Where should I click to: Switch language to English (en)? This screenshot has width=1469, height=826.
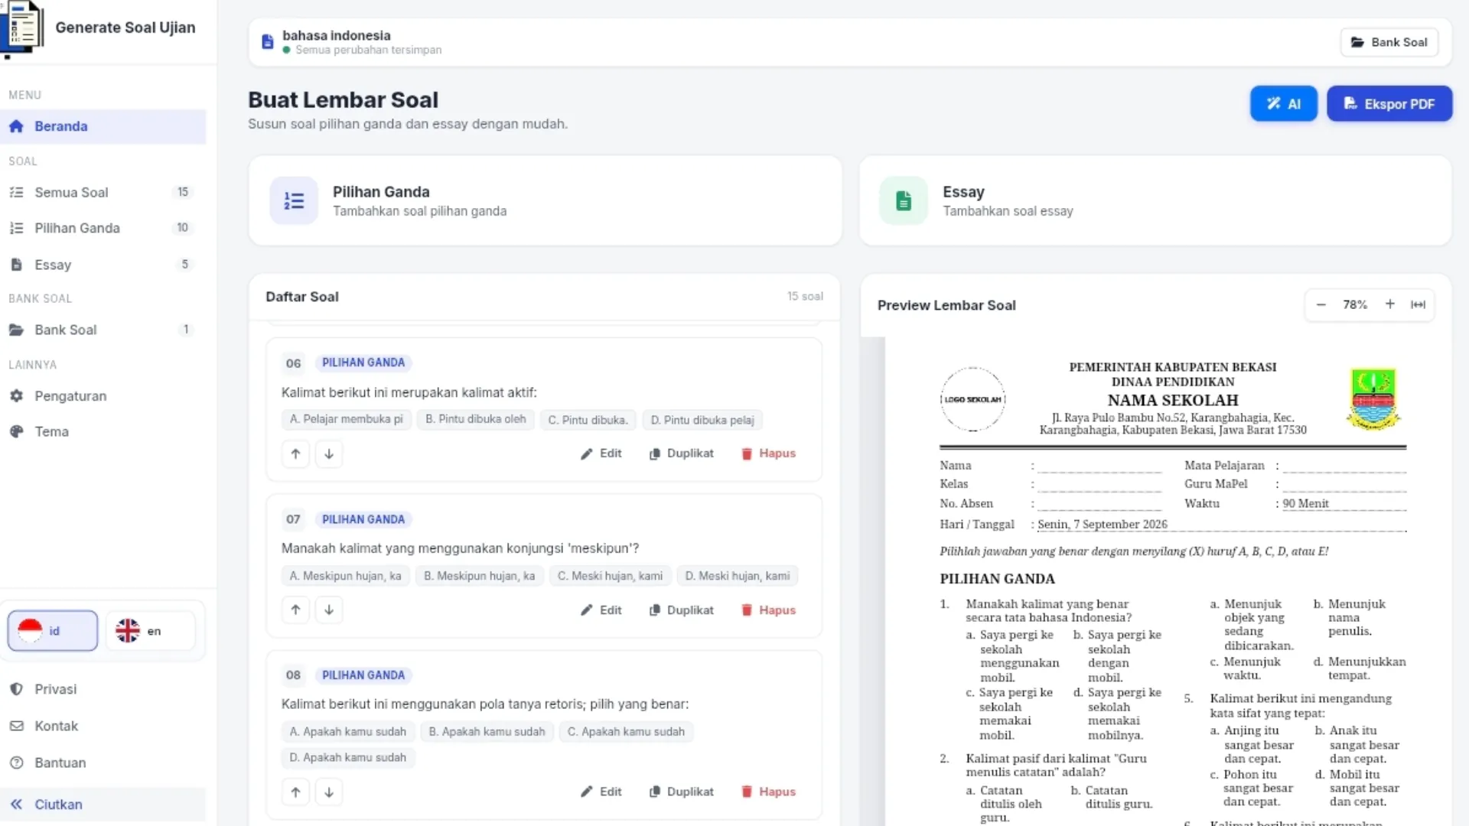point(151,631)
